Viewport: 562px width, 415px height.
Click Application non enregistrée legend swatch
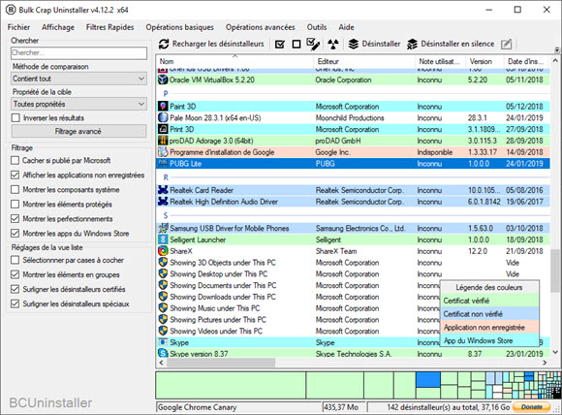(x=489, y=327)
